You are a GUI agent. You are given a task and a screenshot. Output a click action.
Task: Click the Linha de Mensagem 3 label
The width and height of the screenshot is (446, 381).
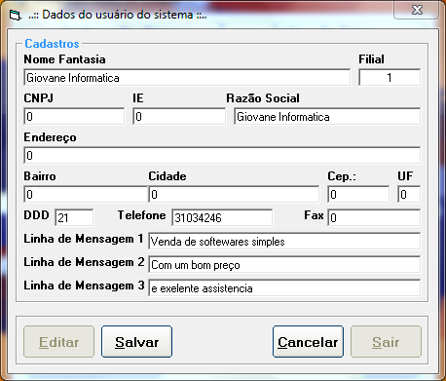coord(84,286)
